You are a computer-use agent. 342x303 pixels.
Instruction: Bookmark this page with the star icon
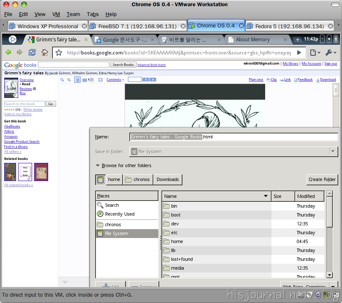point(59,52)
